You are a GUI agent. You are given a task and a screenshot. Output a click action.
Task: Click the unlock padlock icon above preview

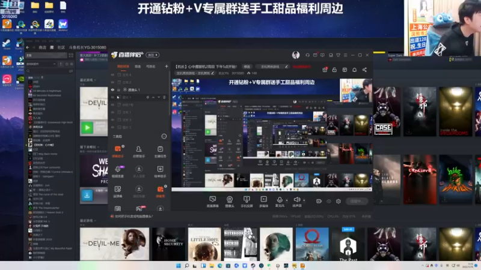[334, 70]
